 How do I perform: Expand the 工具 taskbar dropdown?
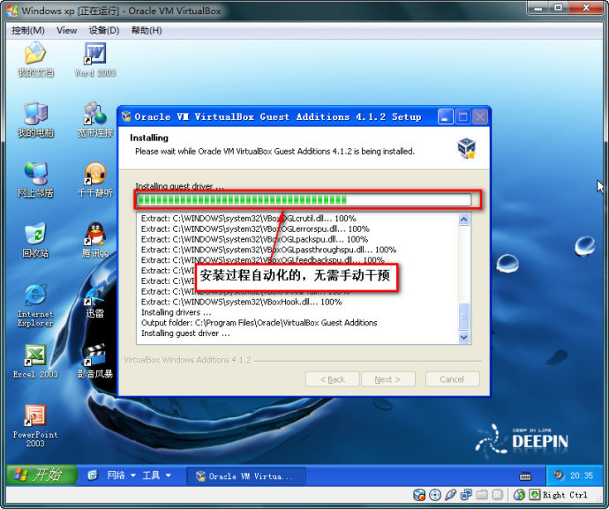pos(156,475)
